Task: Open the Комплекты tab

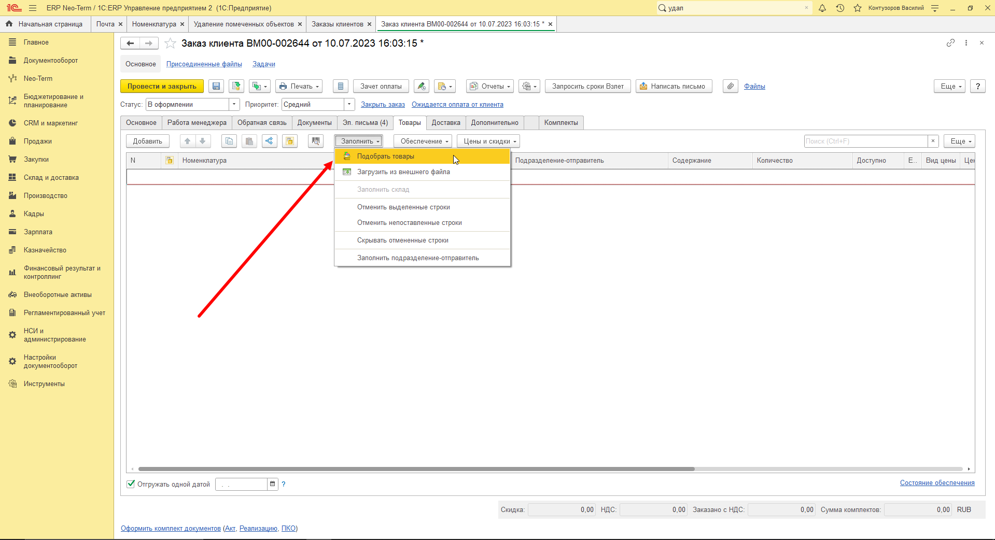Action: 561,123
